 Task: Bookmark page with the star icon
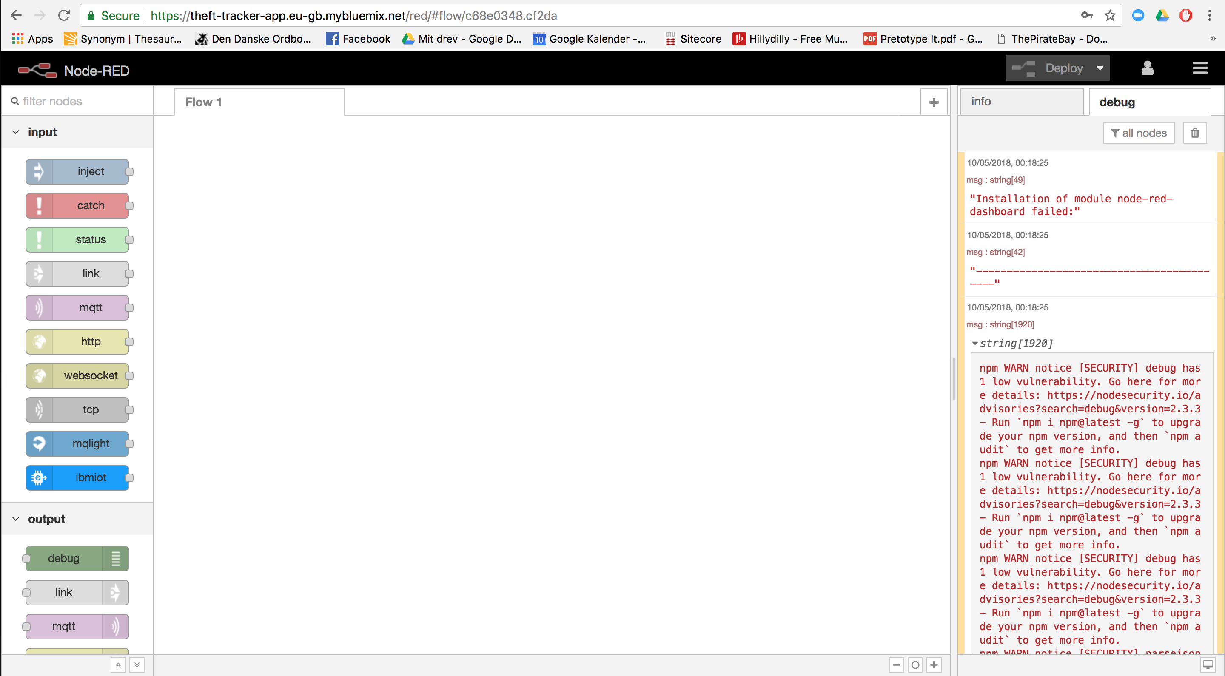[1110, 16]
